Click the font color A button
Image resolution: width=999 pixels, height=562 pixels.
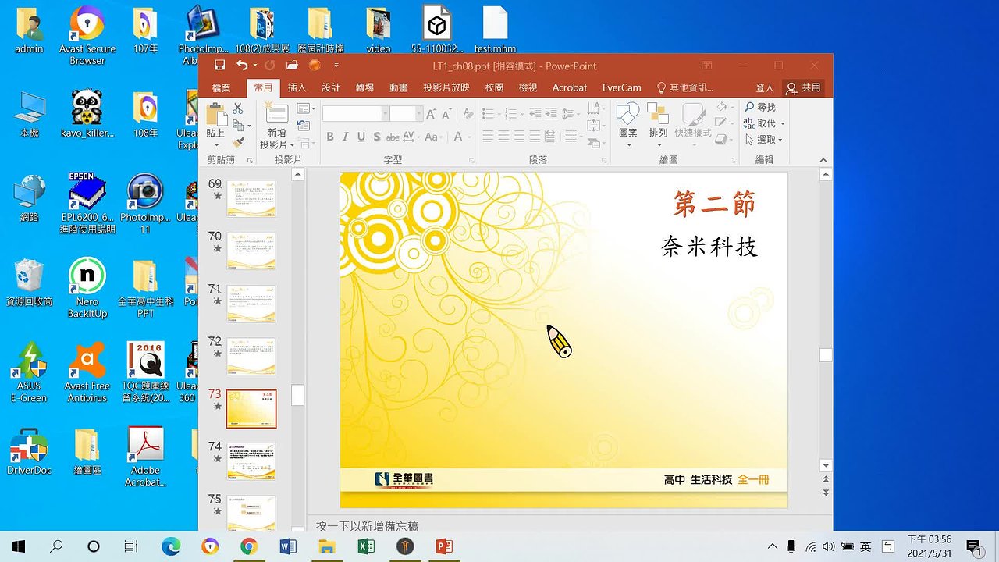pos(458,137)
